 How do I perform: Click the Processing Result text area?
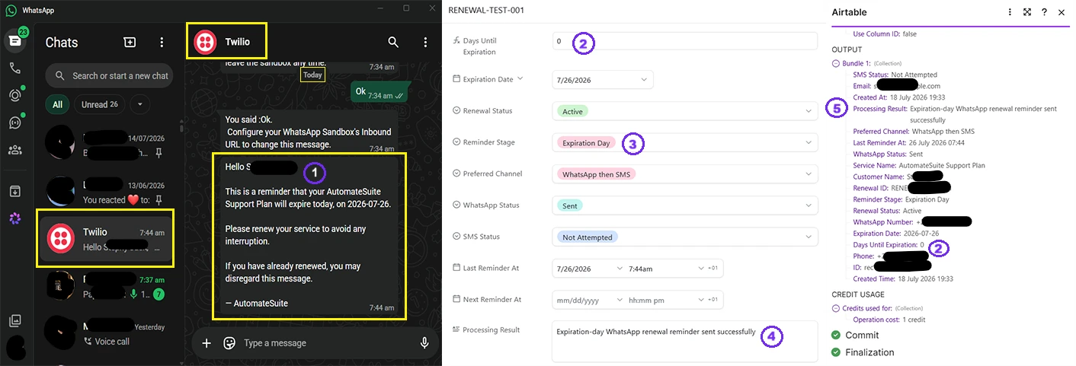[684, 341]
